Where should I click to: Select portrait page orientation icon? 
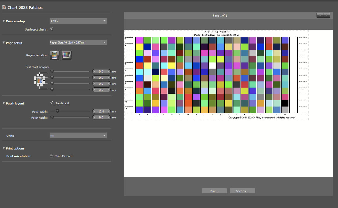(55, 55)
